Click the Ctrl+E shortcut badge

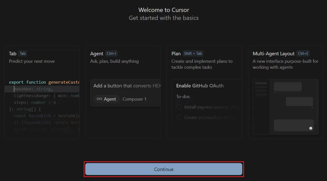tap(303, 53)
